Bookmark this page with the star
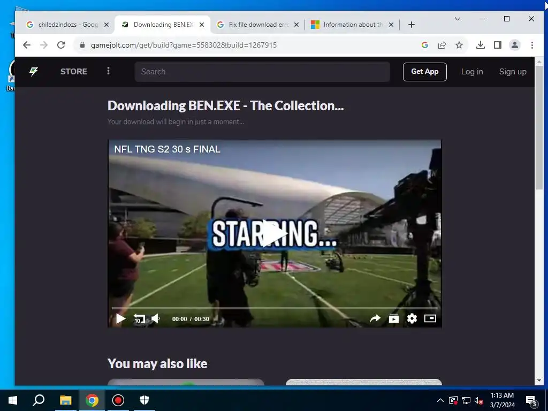Screen dimensions: 548x411 click(x=459, y=45)
